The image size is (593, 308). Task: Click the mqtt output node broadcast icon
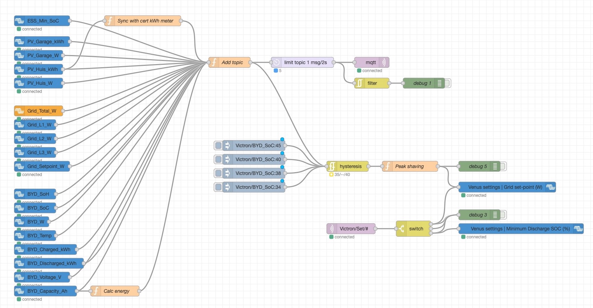tap(384, 62)
